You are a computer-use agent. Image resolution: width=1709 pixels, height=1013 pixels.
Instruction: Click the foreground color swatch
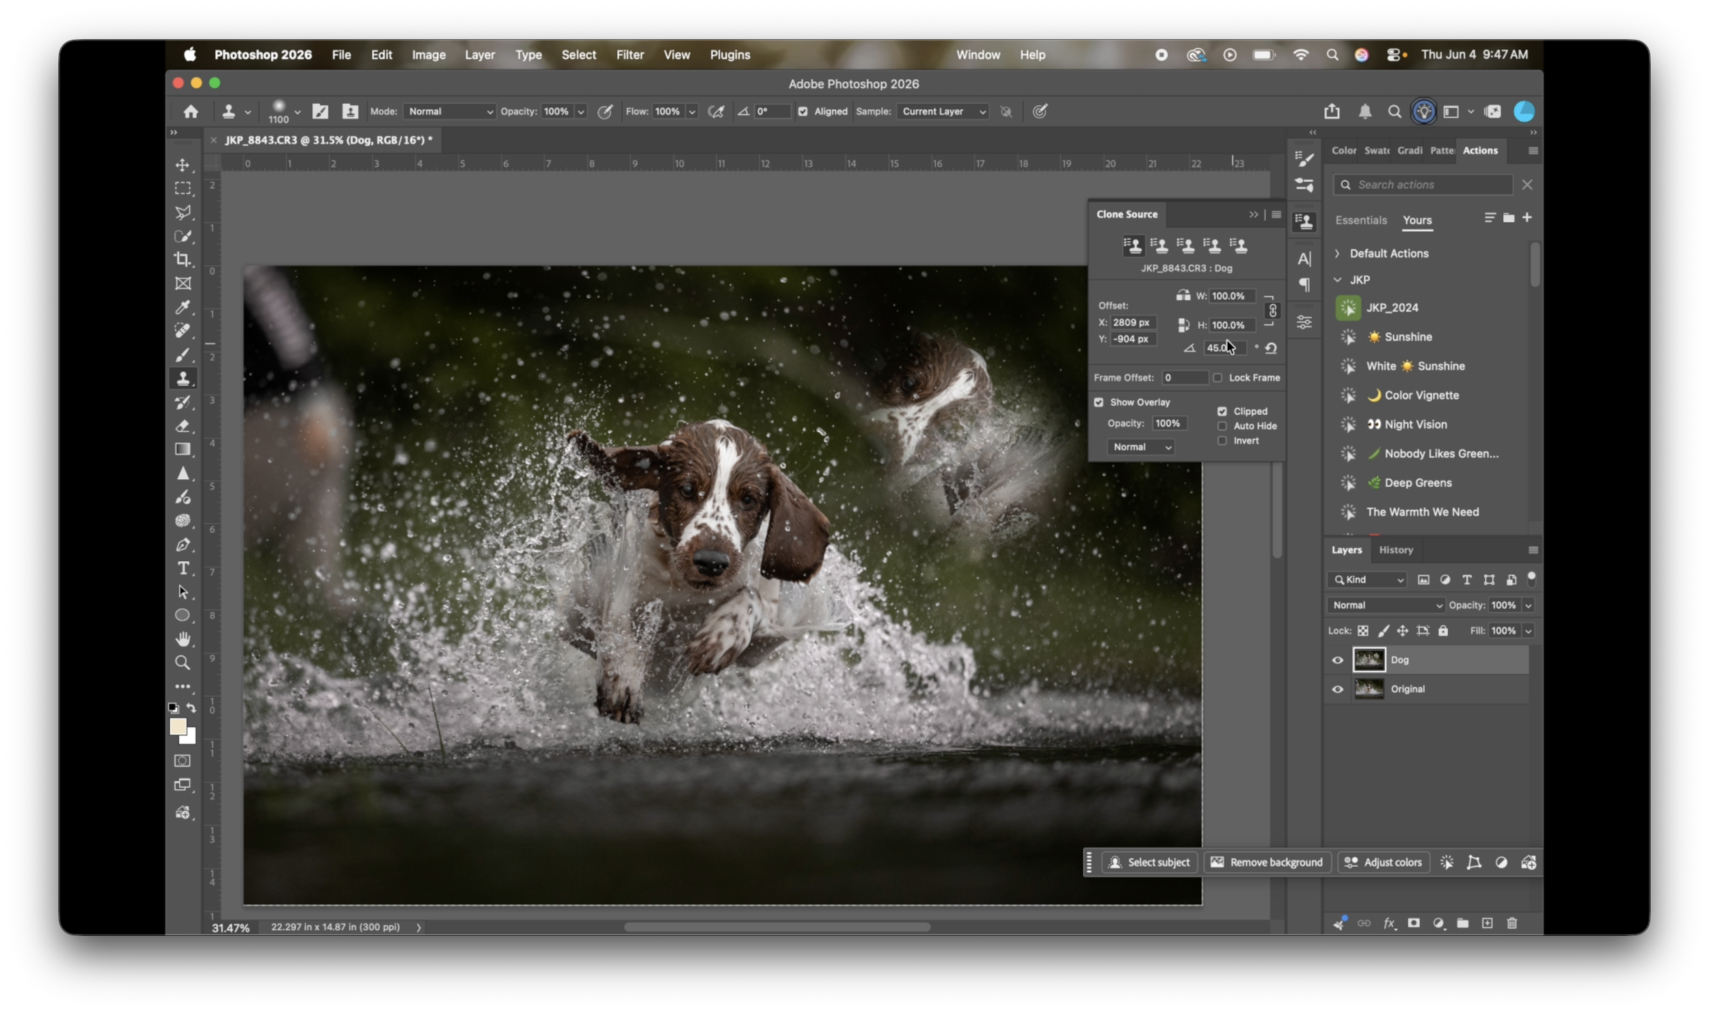177,726
